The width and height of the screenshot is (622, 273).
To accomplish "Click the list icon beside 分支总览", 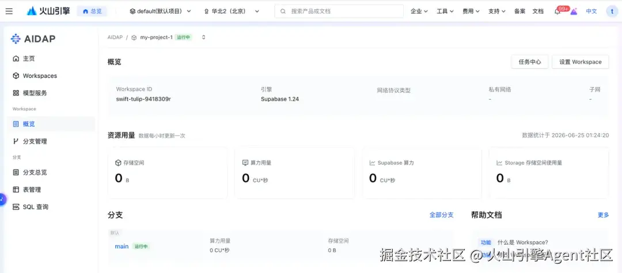I will pyautogui.click(x=16, y=172).
